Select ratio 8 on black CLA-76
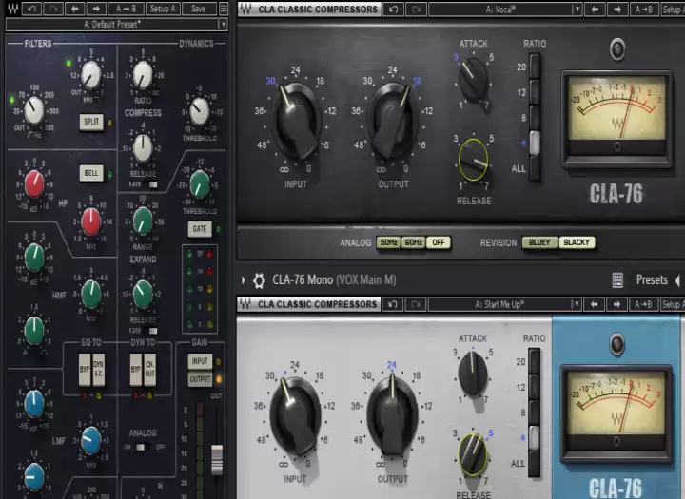Image resolution: width=685 pixels, height=499 pixels. point(535,118)
